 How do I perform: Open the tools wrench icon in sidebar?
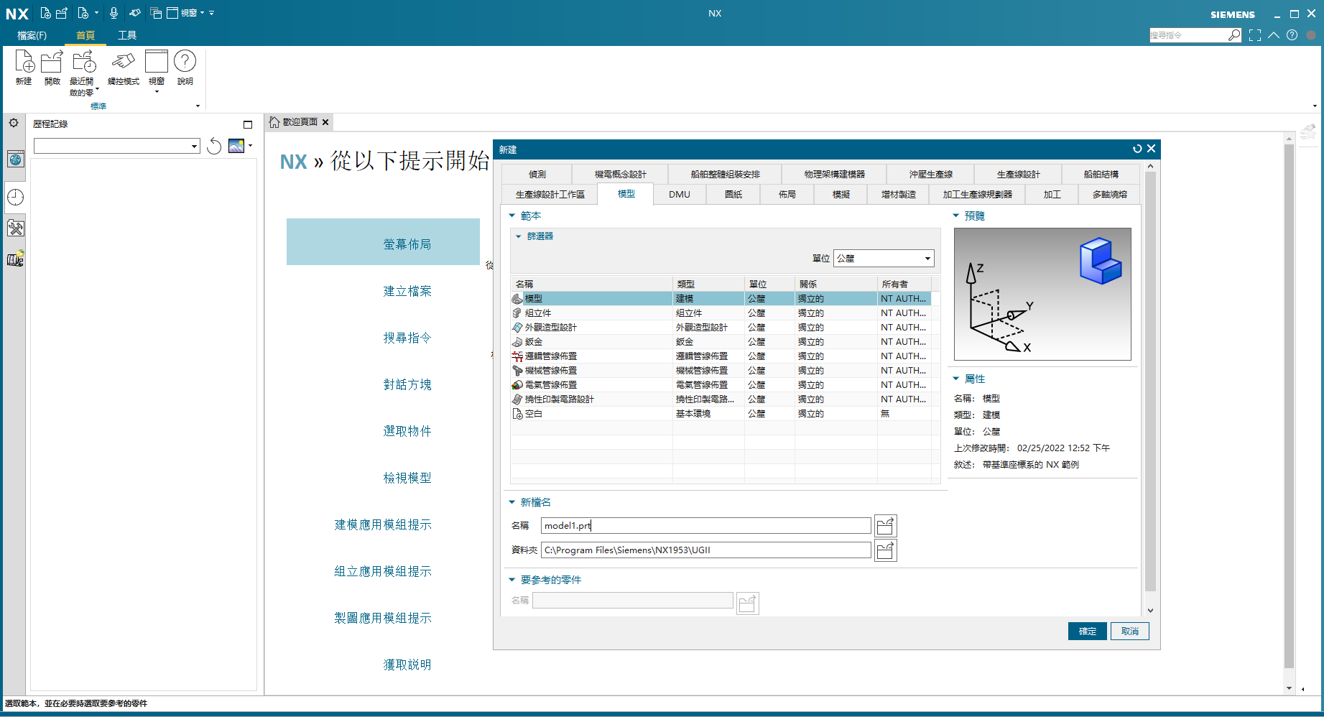tap(15, 228)
